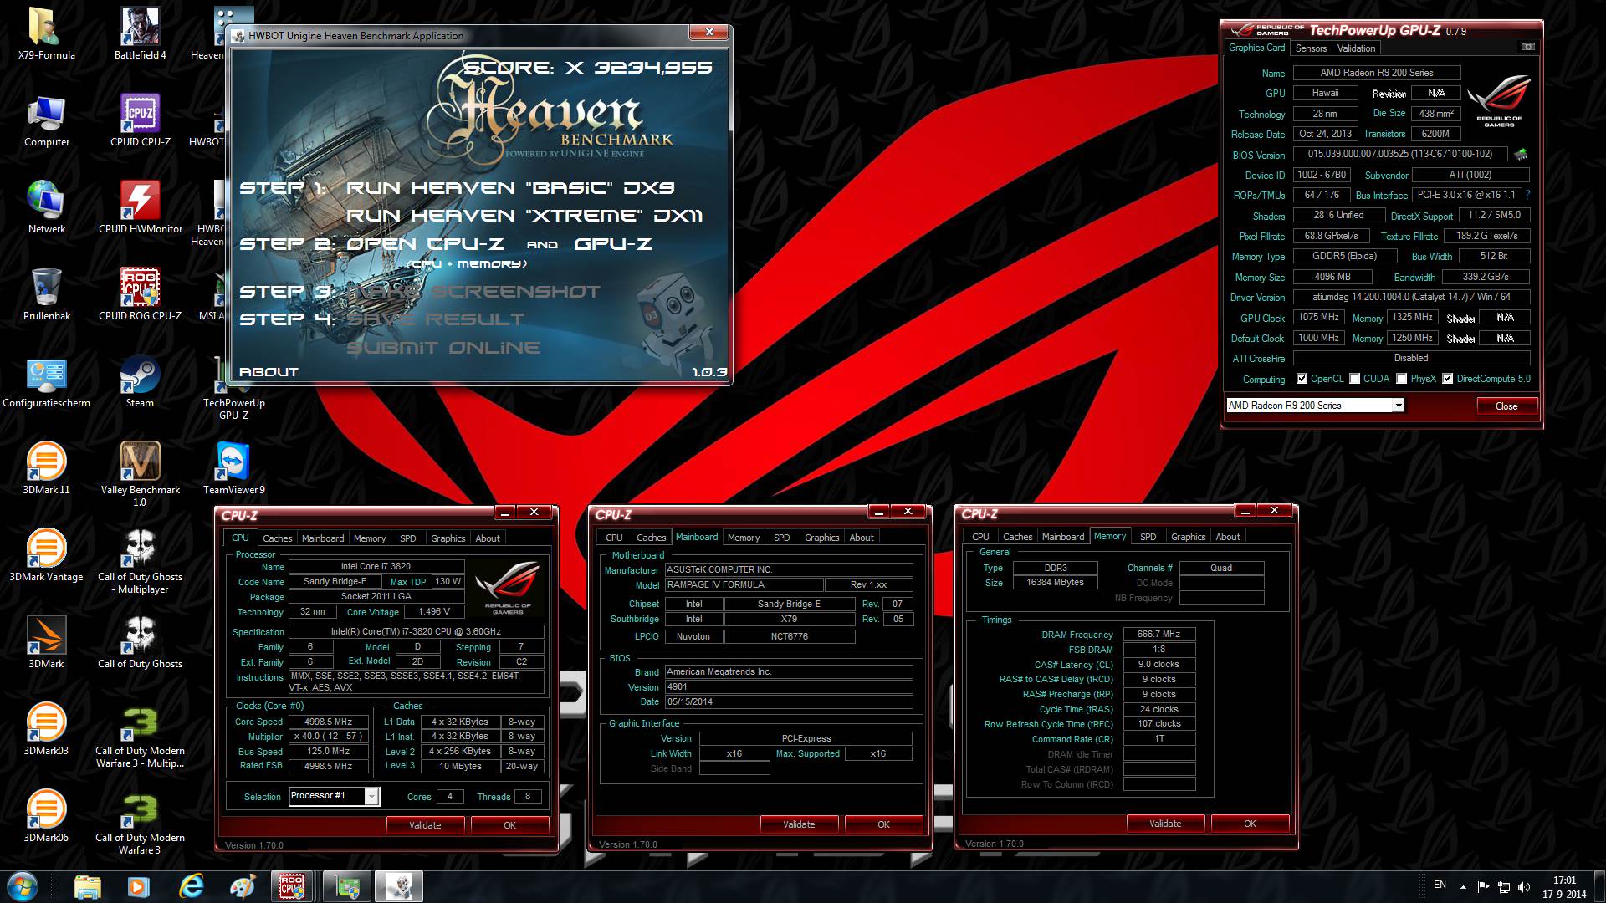Image resolution: width=1606 pixels, height=903 pixels.
Task: Click OK in middle CPU-Z mainboard window
Action: pos(883,824)
